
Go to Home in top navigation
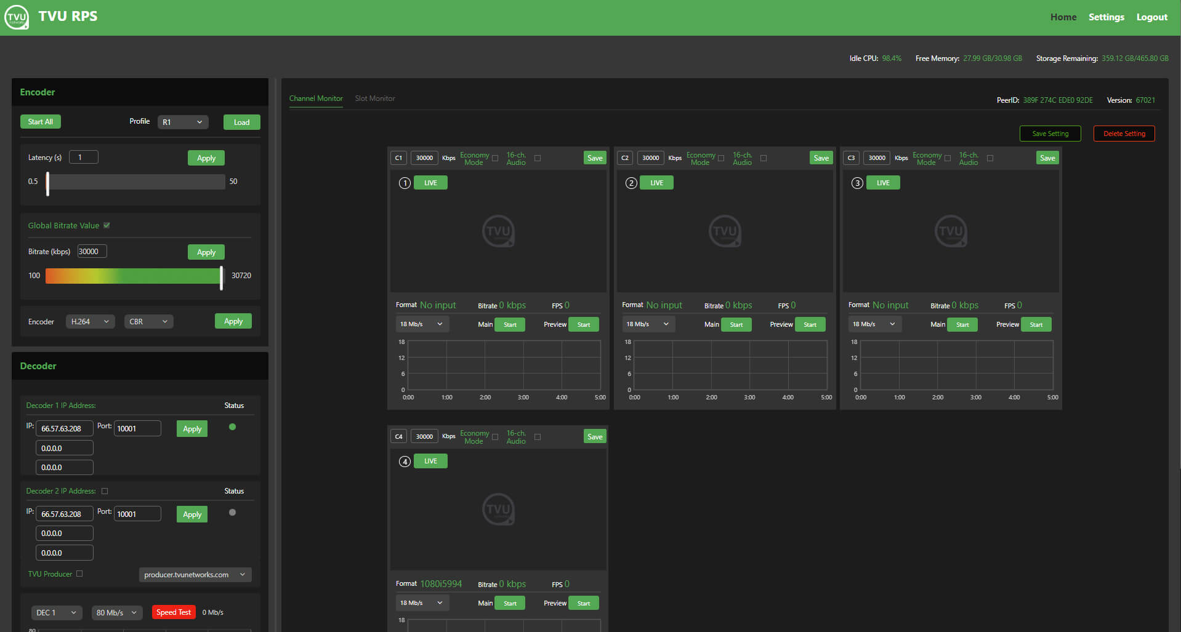(1063, 17)
